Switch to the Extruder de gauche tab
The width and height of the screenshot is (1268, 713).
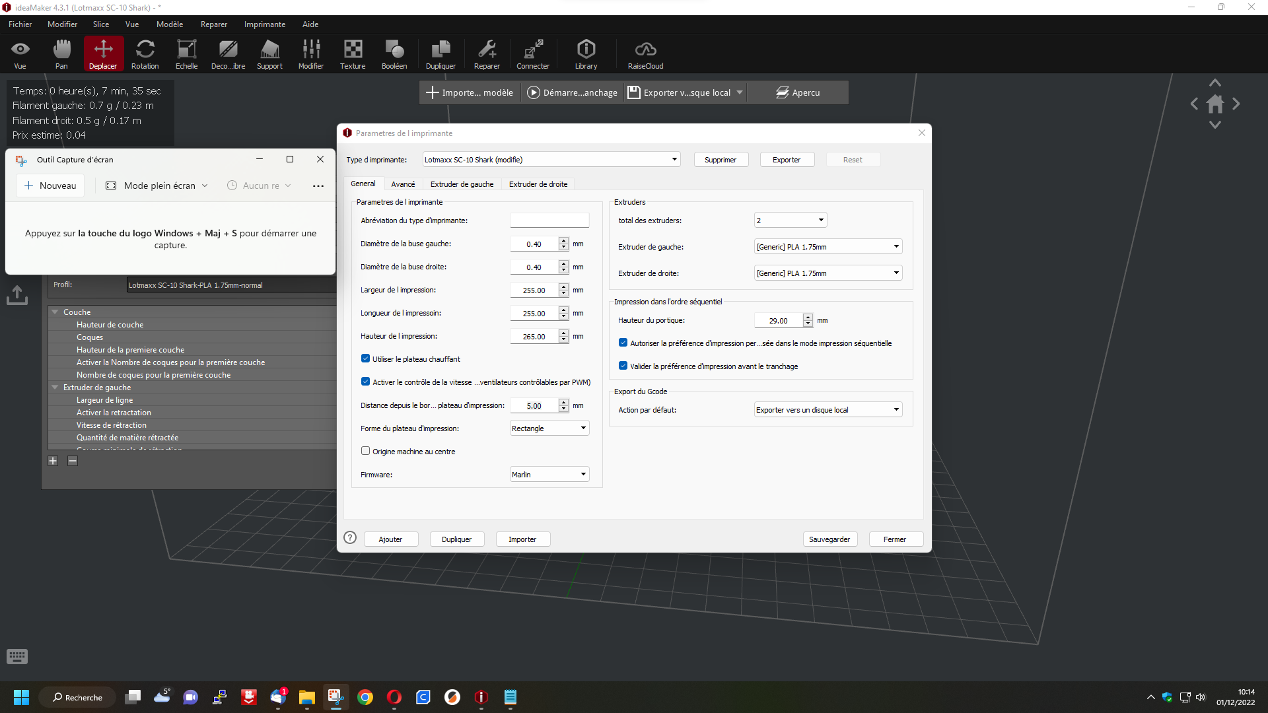click(x=462, y=184)
